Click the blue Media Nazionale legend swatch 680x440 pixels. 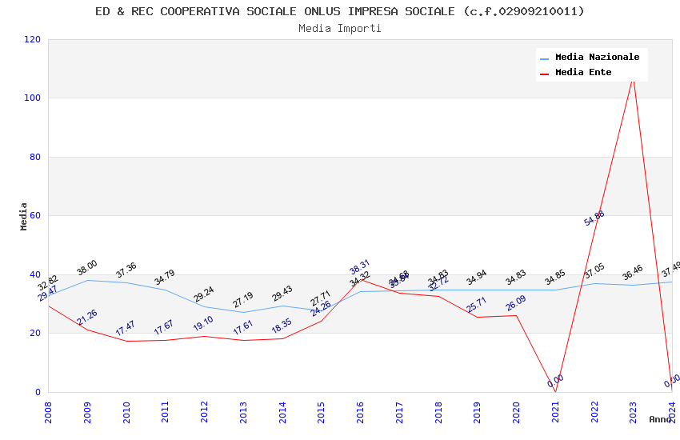pyautogui.click(x=544, y=58)
